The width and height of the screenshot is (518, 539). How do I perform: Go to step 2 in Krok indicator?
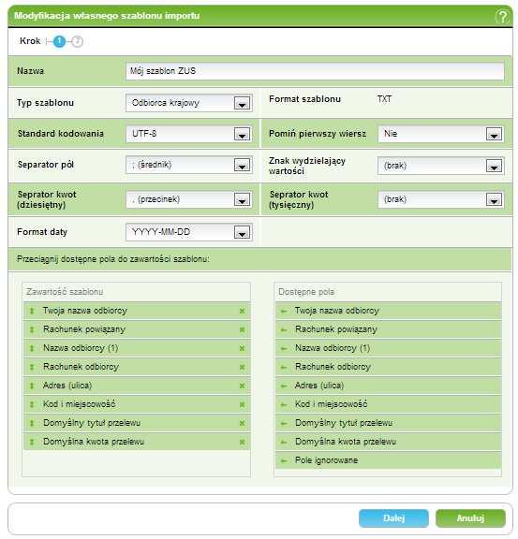(78, 41)
